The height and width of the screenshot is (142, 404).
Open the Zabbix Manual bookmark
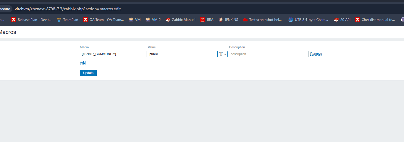click(x=180, y=20)
